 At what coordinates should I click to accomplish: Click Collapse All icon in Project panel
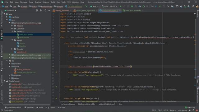coord(41,10)
